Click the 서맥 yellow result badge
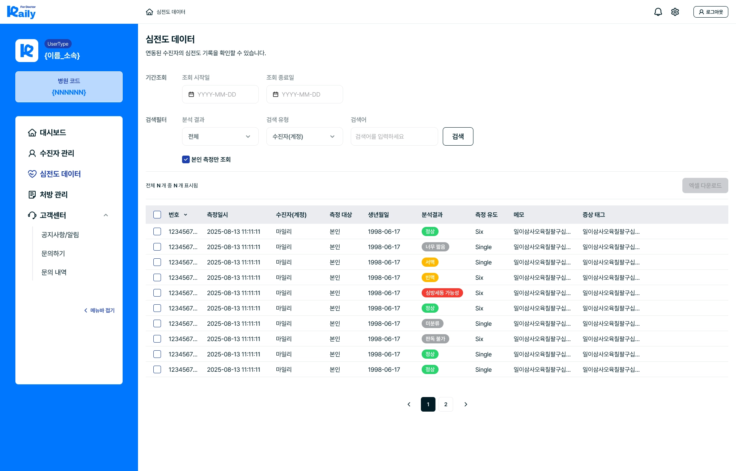 pyautogui.click(x=430, y=262)
